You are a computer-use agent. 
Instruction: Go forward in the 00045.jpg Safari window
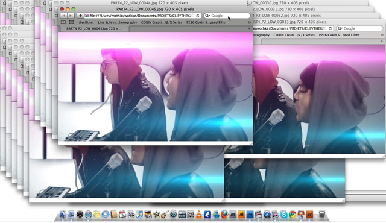pos(71,16)
